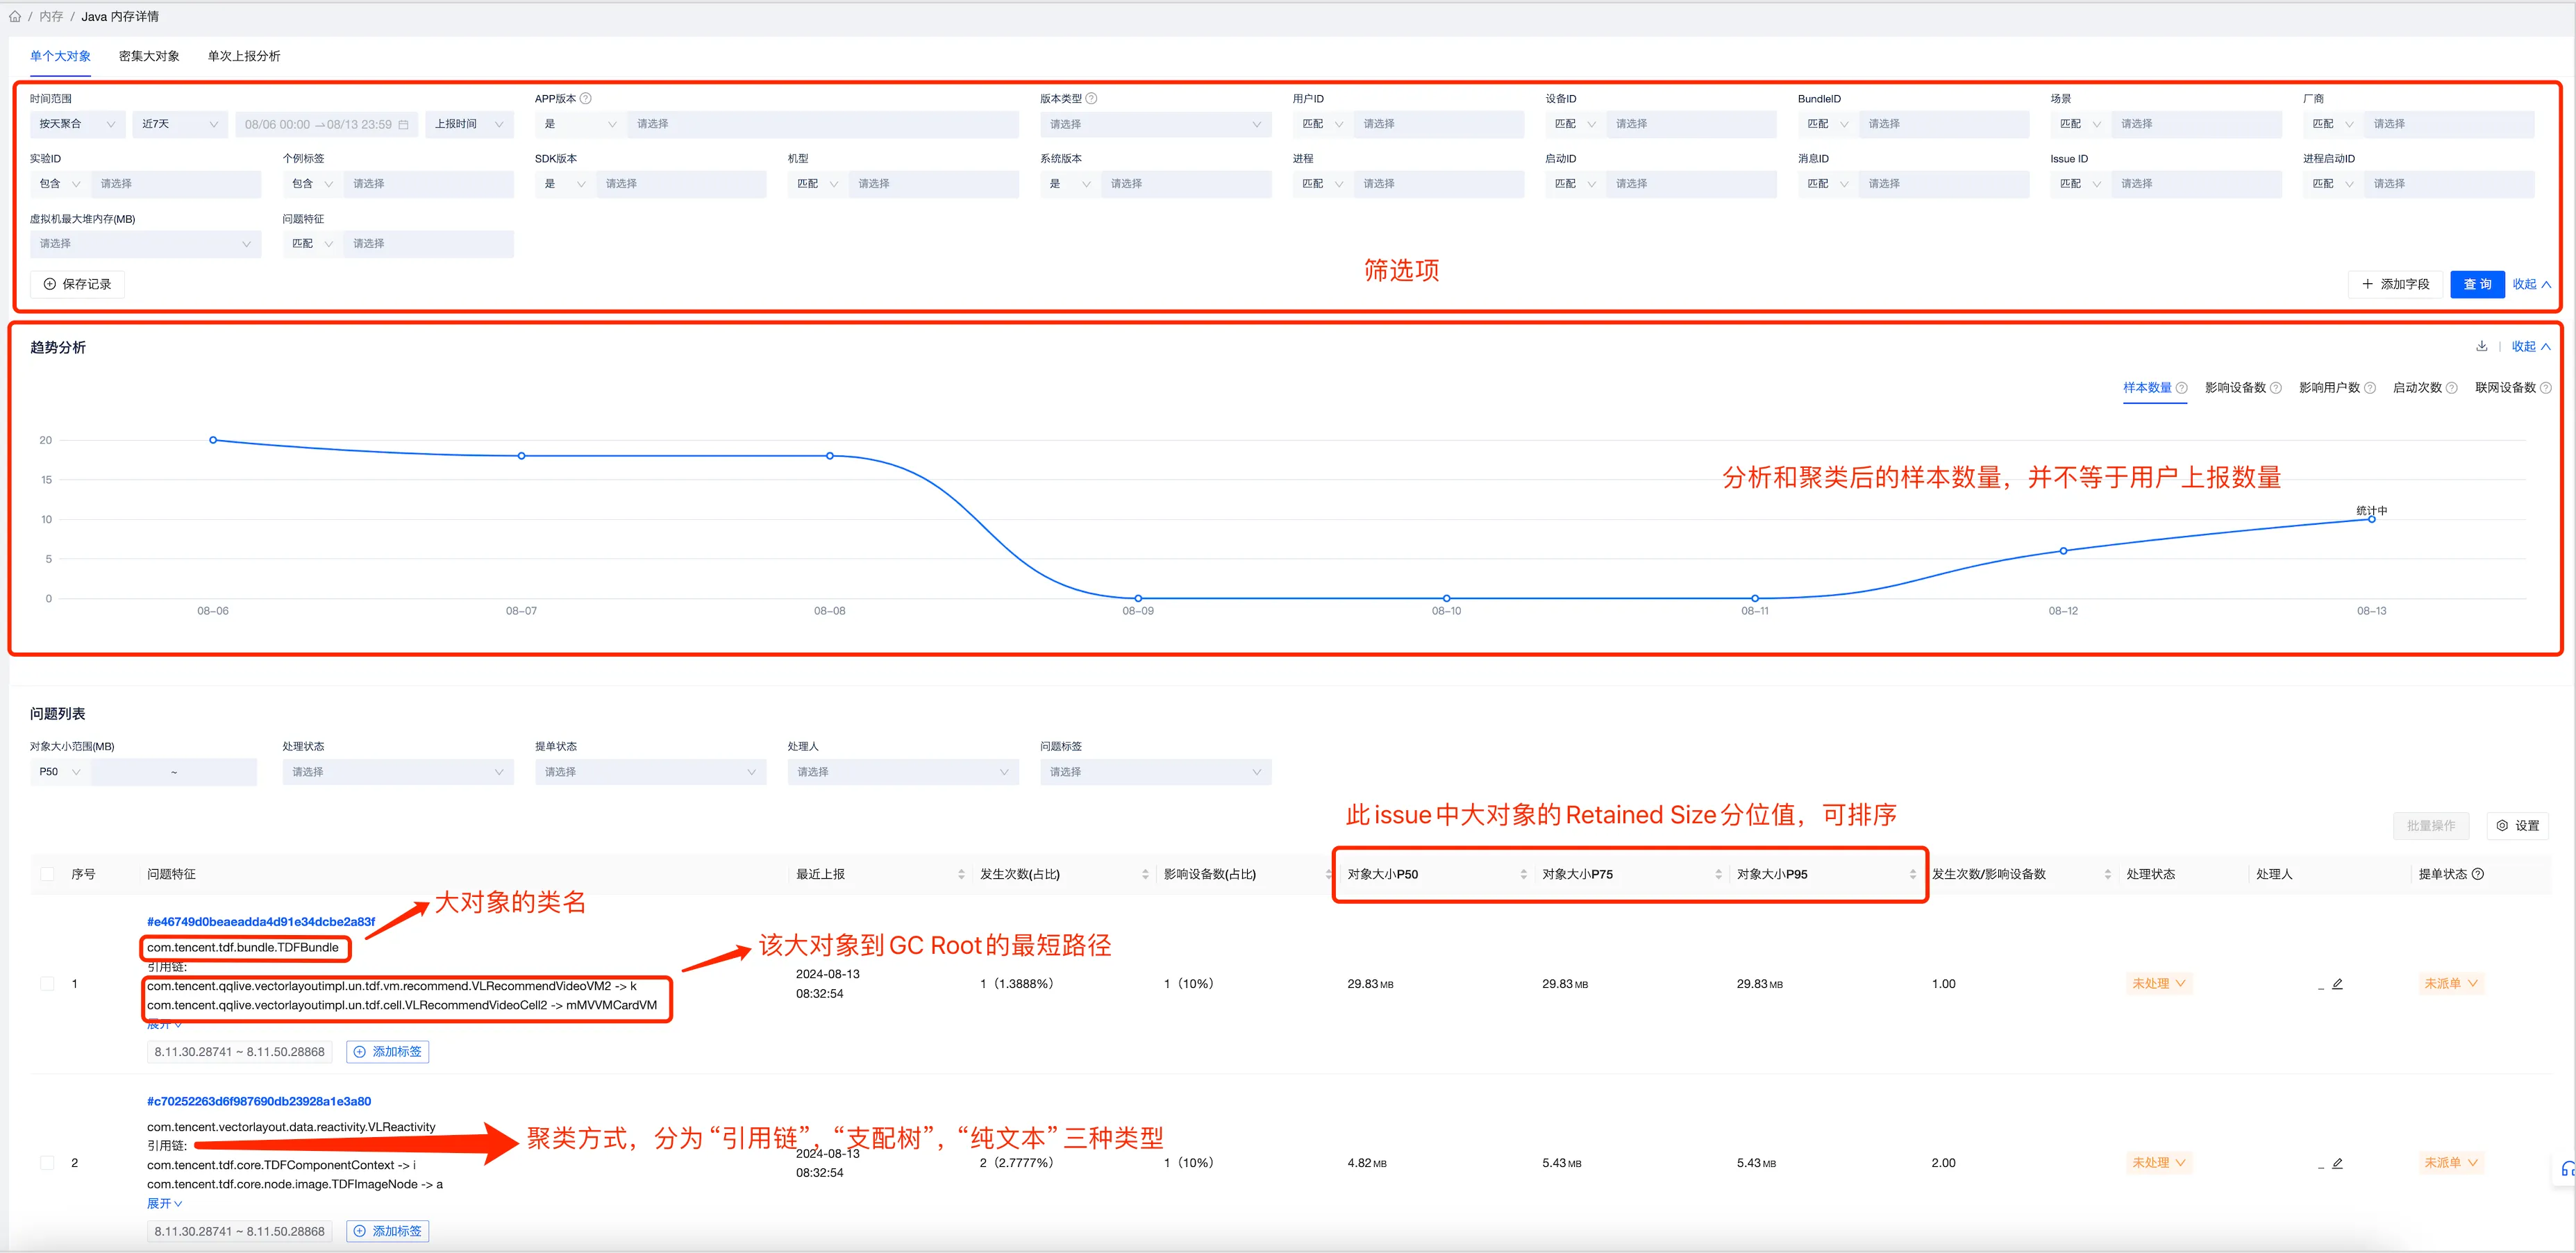Click help icon next to 样本数量
The height and width of the screenshot is (1253, 2576).
[2182, 388]
